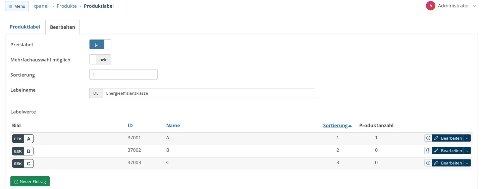Image resolution: width=483 pixels, height=189 pixels.
Task: Go to the Produkte breadcrumb
Action: 67,6
